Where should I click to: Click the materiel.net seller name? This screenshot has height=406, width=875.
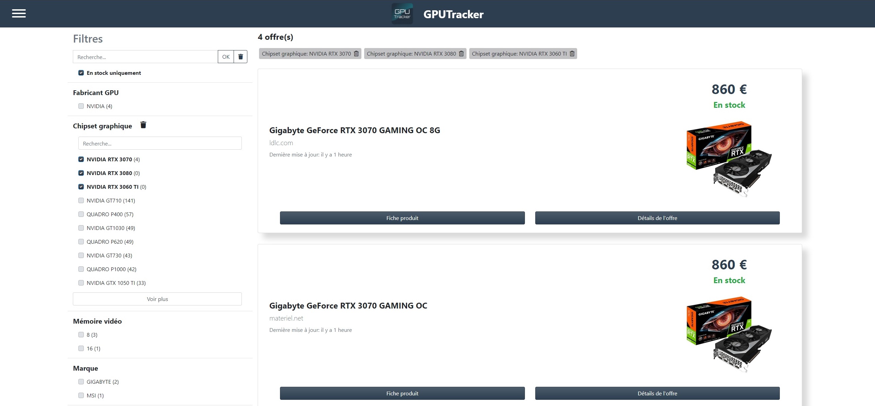[x=286, y=318]
